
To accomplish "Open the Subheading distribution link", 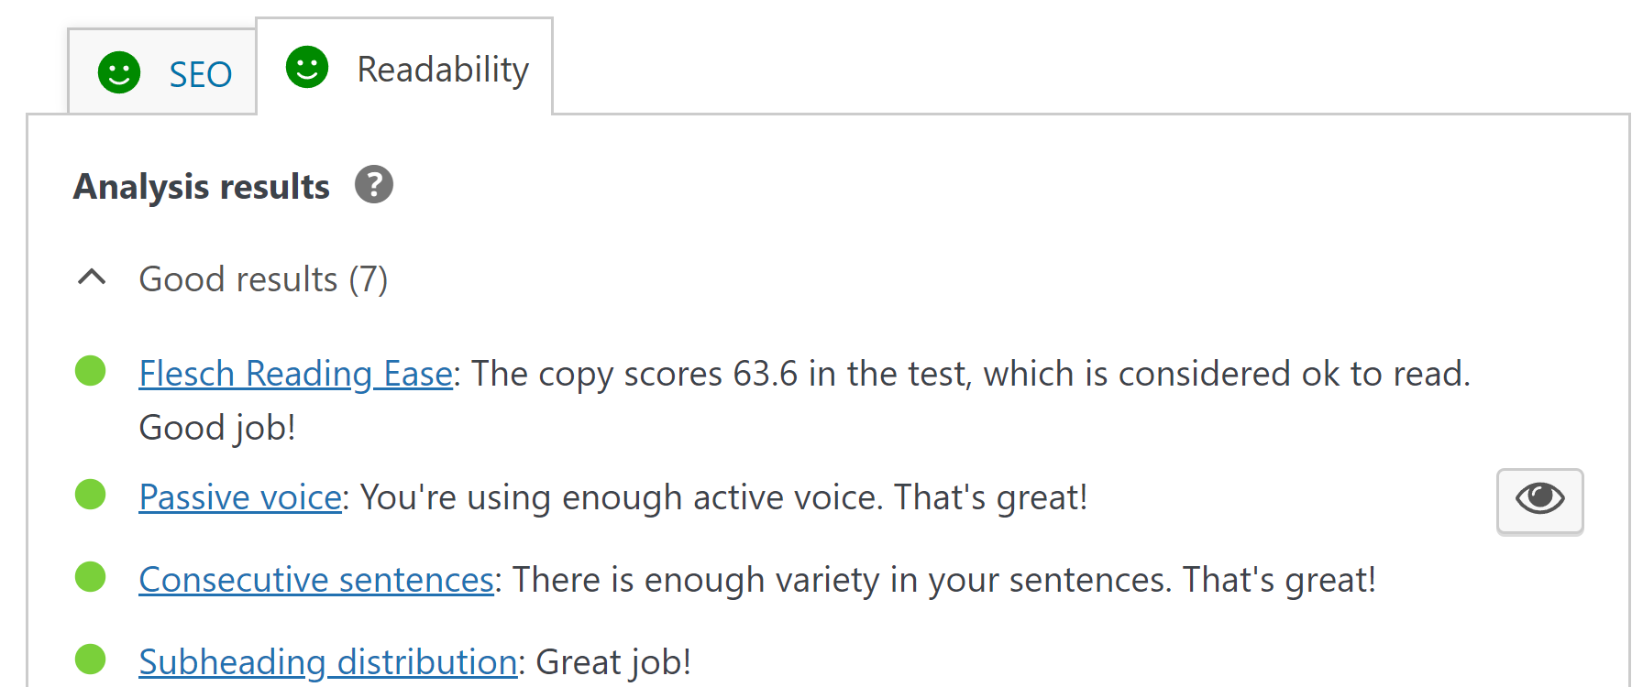I will click(x=326, y=661).
